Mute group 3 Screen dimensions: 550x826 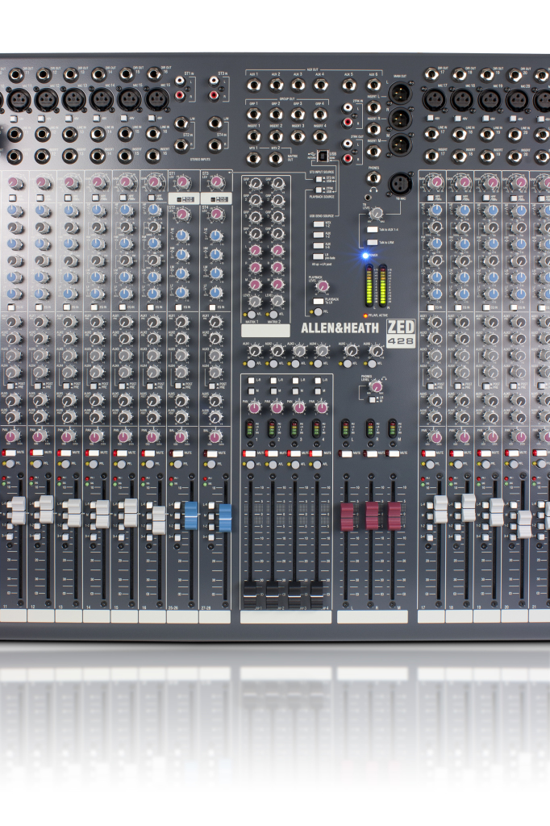tap(294, 453)
